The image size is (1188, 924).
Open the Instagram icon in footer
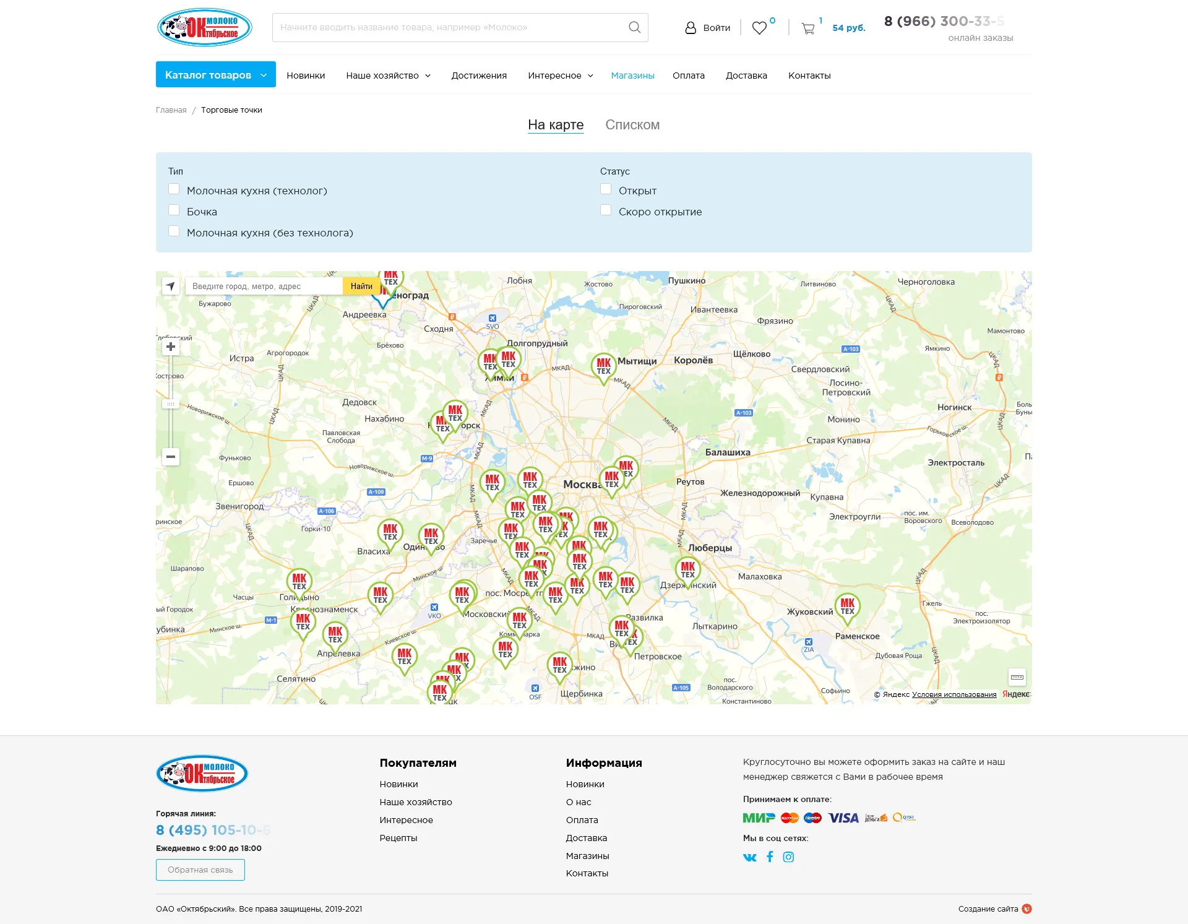[788, 857]
